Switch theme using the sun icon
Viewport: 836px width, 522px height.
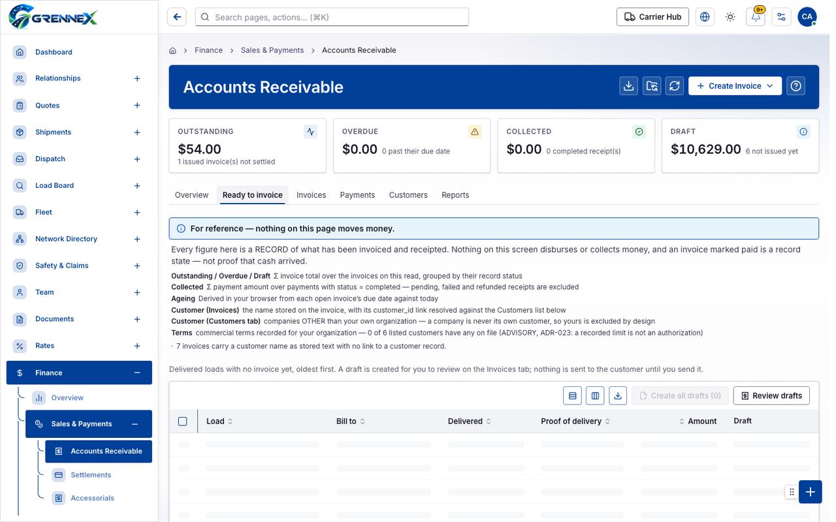tap(730, 17)
